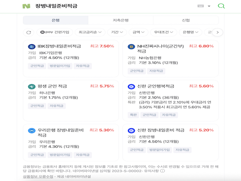Select the 은행 tab
241x181 pixels.
(56, 20)
